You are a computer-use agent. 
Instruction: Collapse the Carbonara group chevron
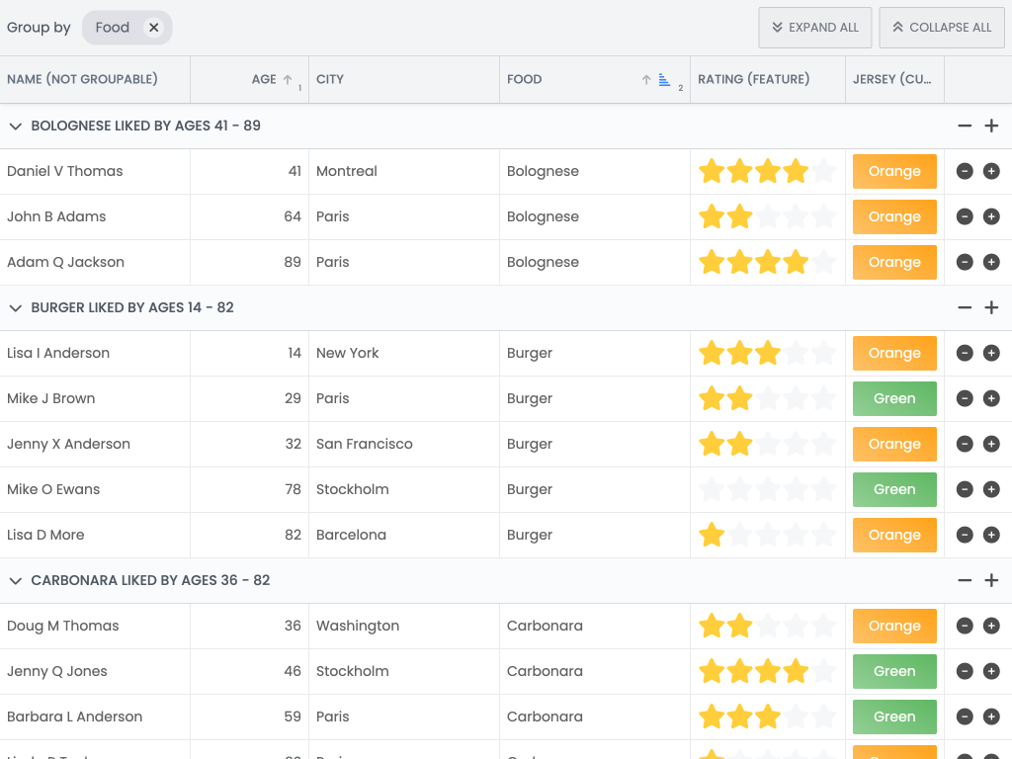(16, 581)
